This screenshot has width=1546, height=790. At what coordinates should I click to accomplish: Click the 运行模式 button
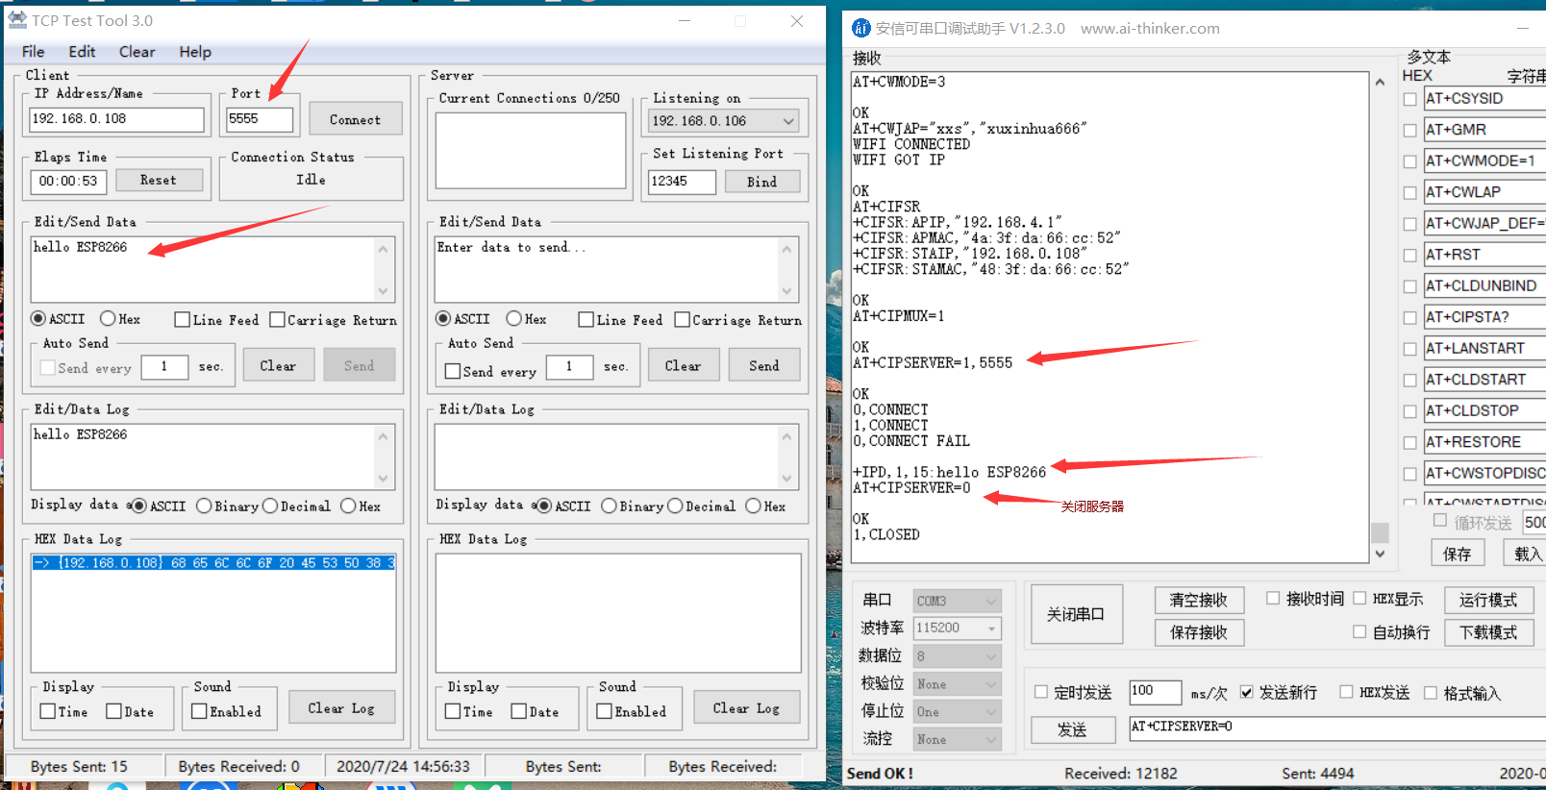(x=1488, y=601)
